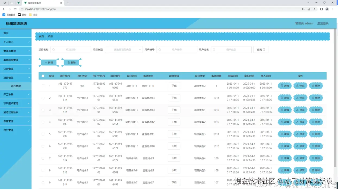Toggle the browser side panel icon
The width and height of the screenshot is (338, 190).
[x=321, y=9]
